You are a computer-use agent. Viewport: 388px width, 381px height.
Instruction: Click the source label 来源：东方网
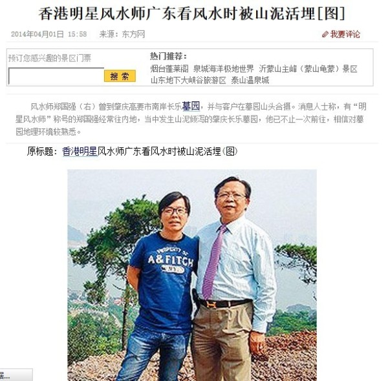pyautogui.click(x=122, y=34)
